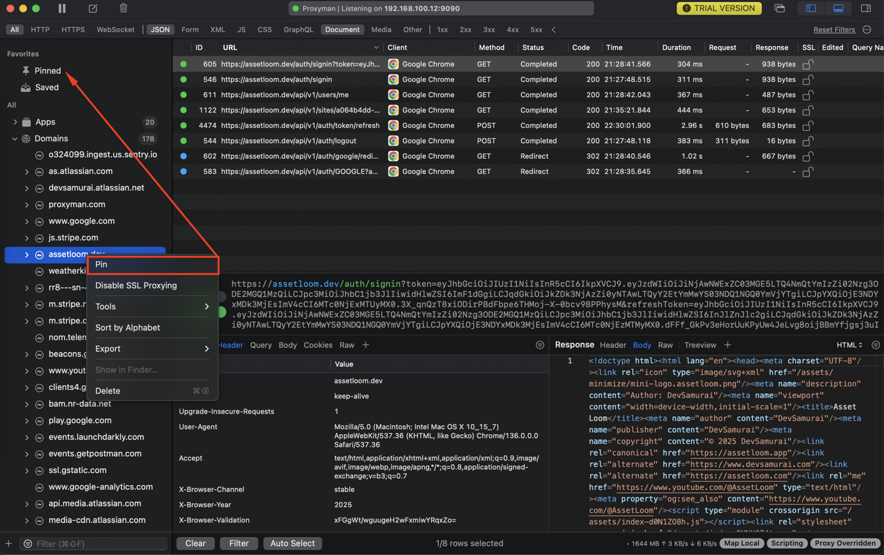
Task: Click the Scripting status bar button
Action: [x=787, y=543]
